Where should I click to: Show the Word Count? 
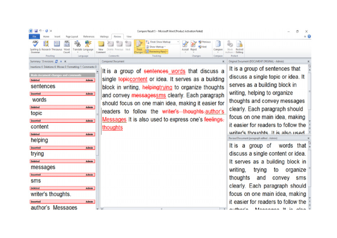coord(67,46)
